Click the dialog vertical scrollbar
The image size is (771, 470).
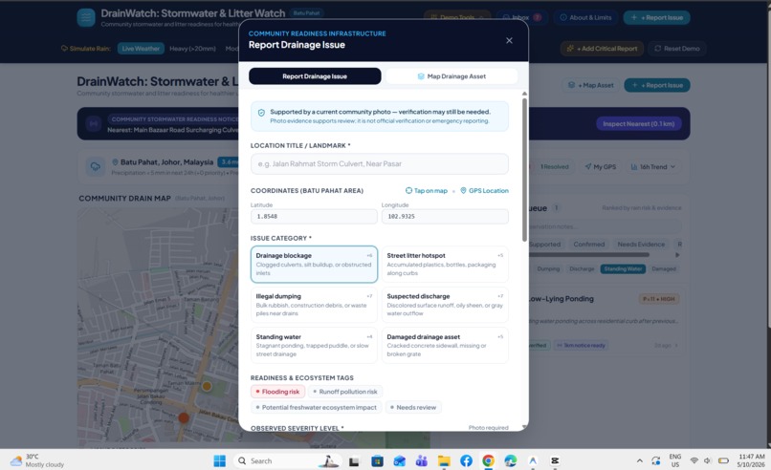[524, 169]
